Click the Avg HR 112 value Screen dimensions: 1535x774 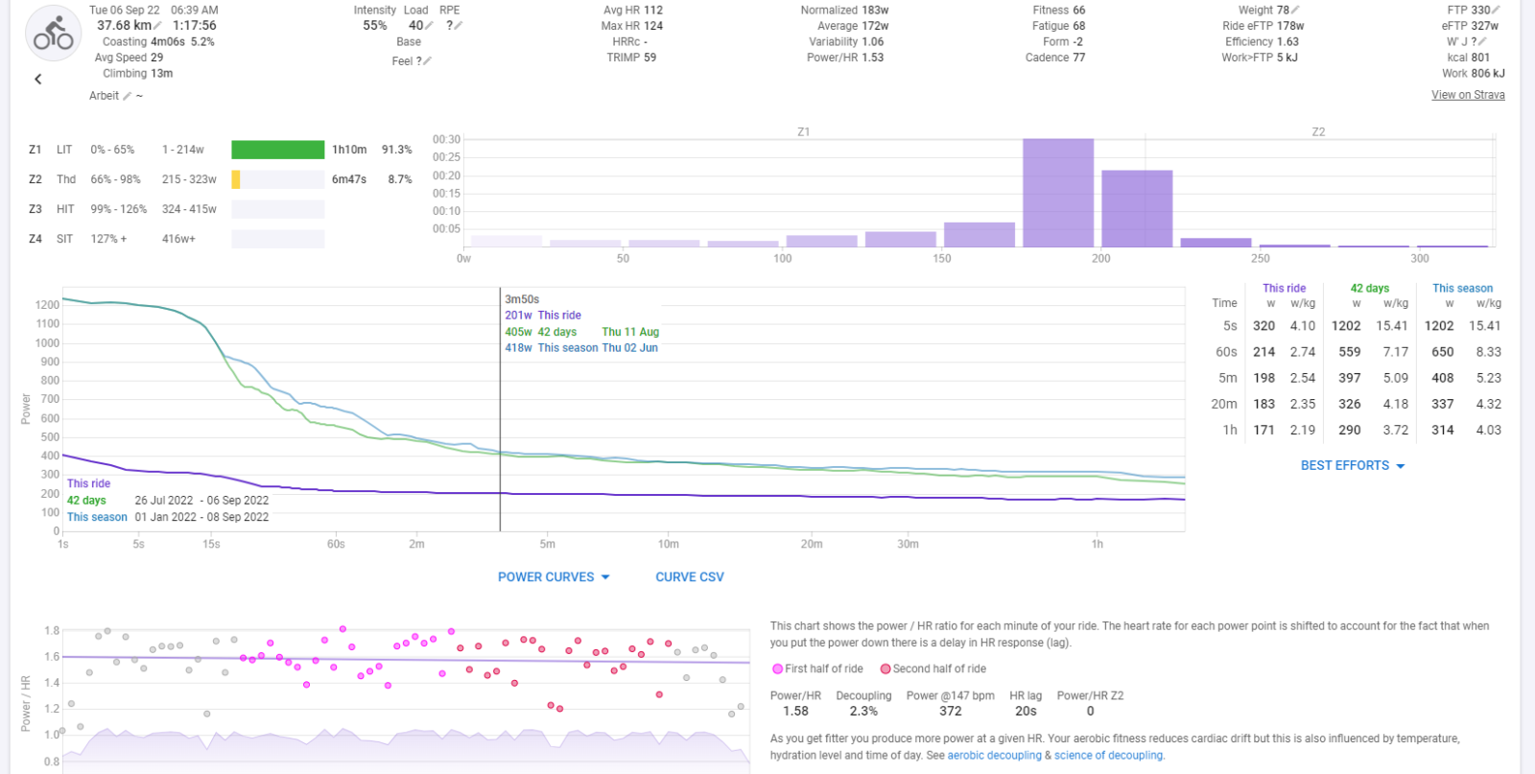click(x=653, y=11)
